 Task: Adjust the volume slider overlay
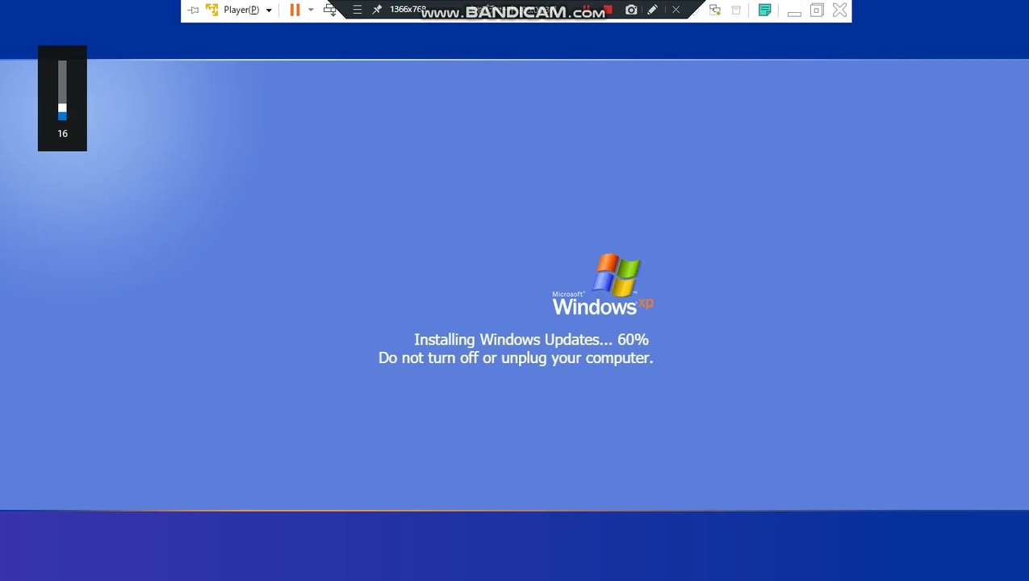click(x=62, y=90)
